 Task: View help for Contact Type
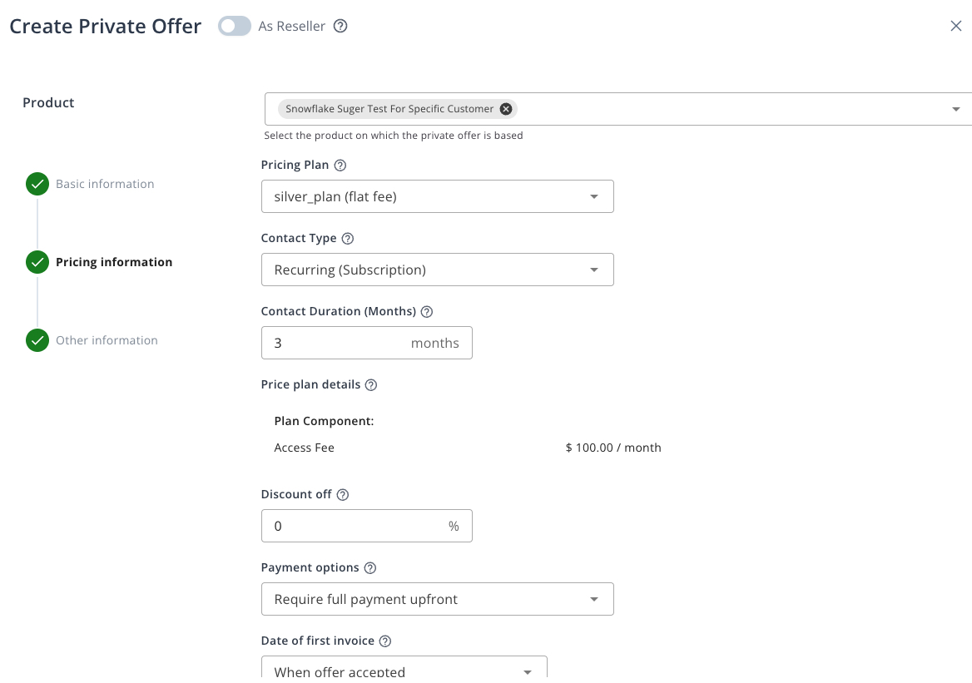click(x=348, y=237)
